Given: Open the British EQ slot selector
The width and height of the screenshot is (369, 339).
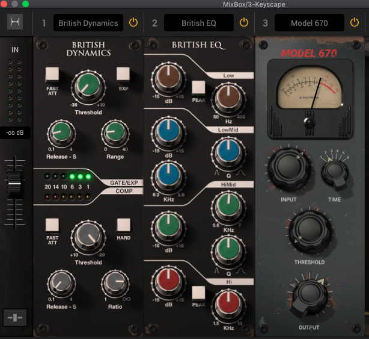Looking at the screenshot, I should (198, 23).
